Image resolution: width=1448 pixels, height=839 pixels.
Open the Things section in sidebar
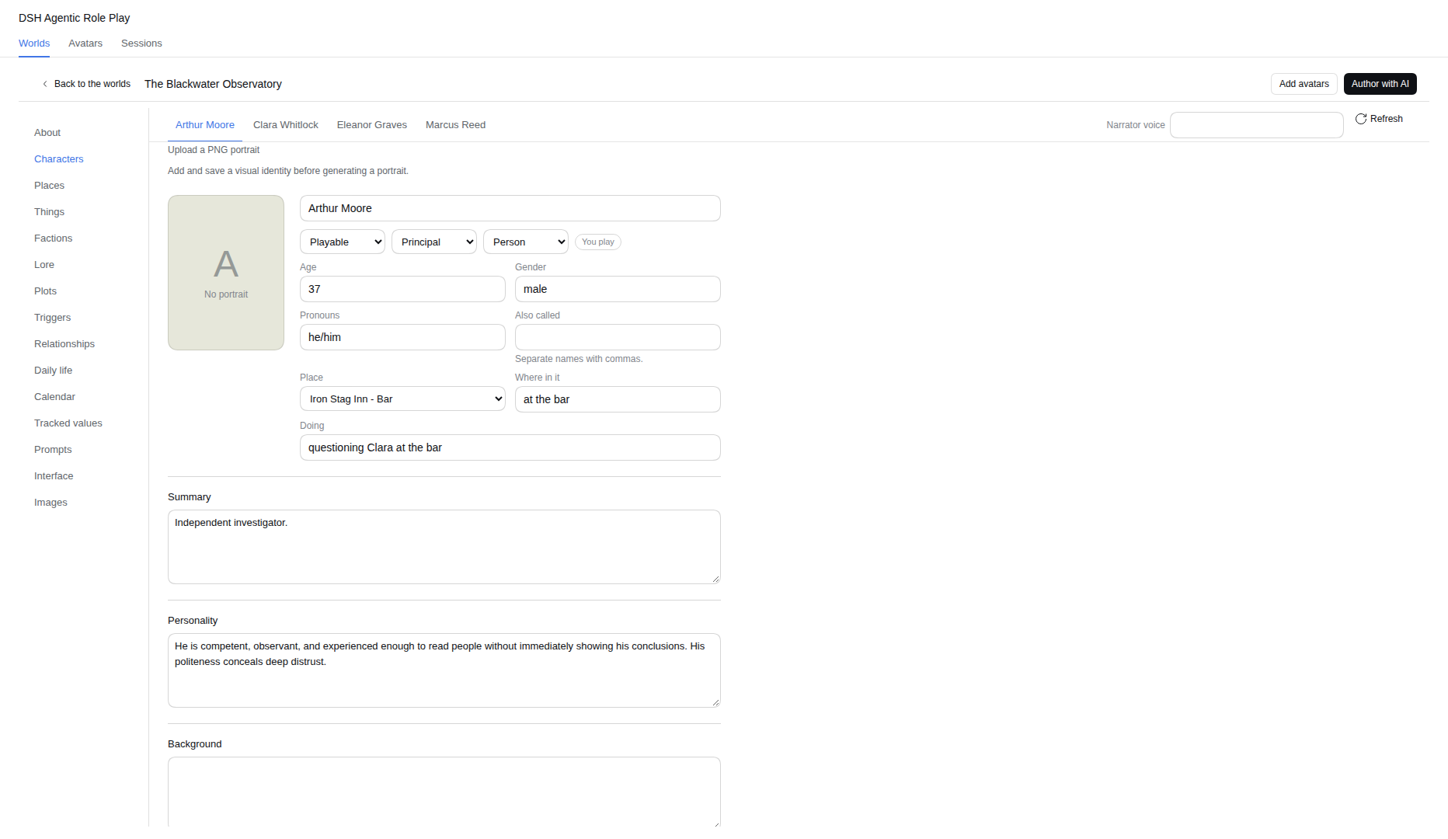click(49, 212)
